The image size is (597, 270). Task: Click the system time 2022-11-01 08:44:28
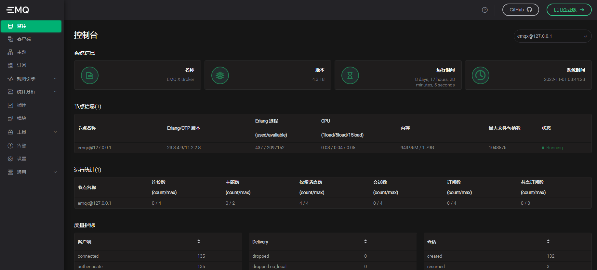point(564,79)
